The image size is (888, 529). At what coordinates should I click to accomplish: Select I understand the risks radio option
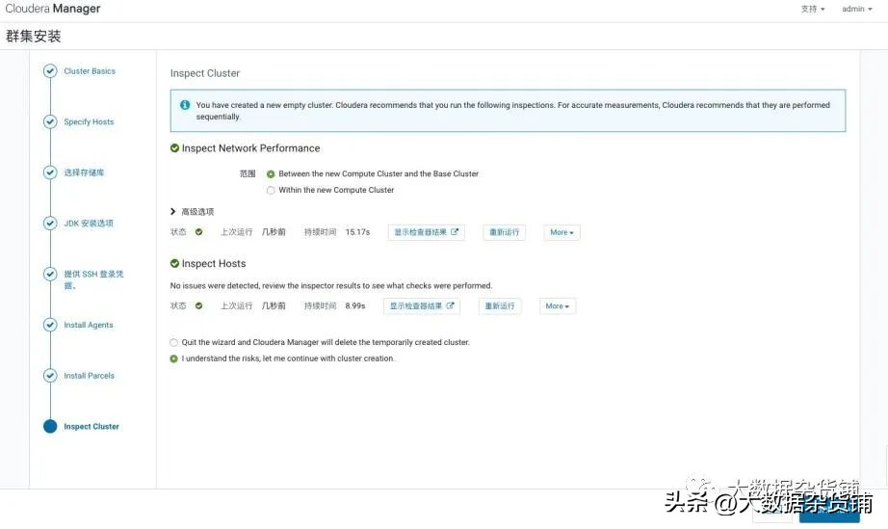[174, 358]
